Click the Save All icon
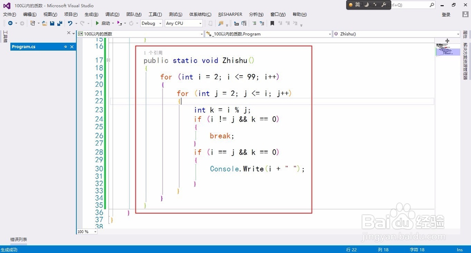 click(x=60, y=23)
